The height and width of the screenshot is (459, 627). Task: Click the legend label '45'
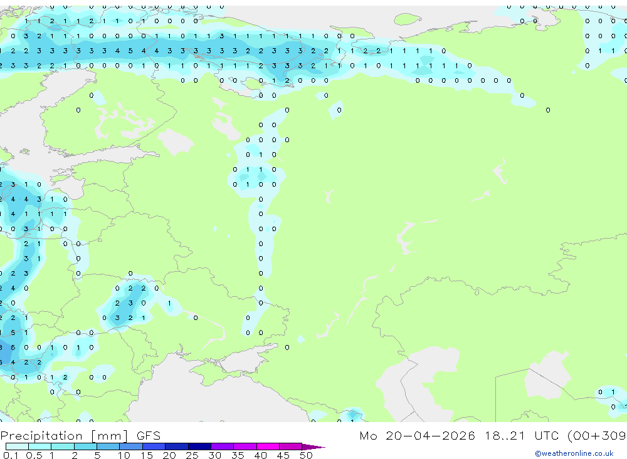(283, 455)
